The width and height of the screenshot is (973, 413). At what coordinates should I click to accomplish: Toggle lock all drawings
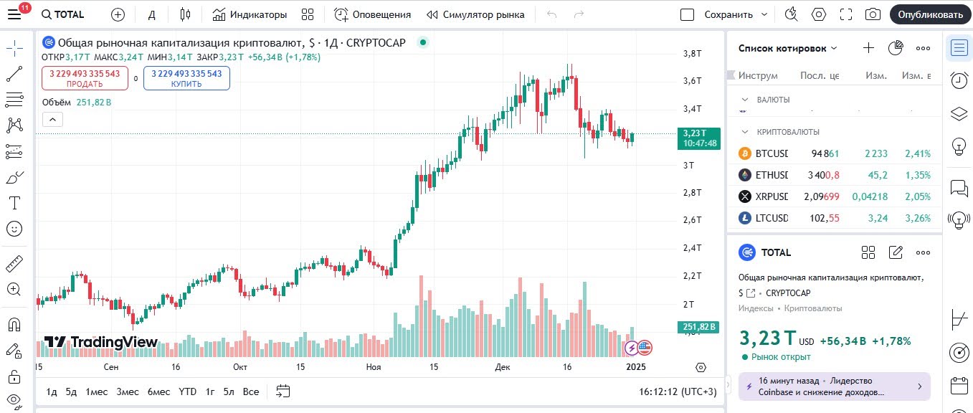pos(14,376)
